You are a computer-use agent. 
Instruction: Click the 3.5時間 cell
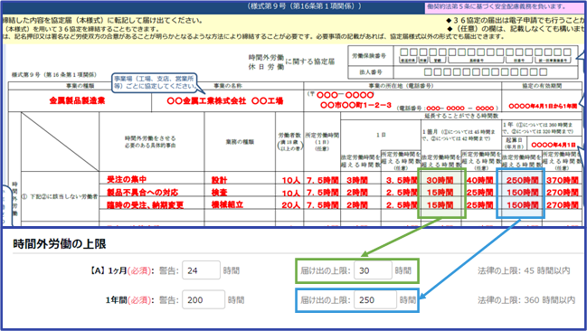pyautogui.click(x=402, y=180)
